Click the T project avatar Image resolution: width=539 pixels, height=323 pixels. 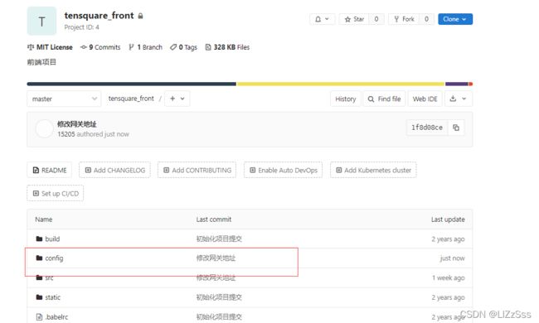point(41,21)
